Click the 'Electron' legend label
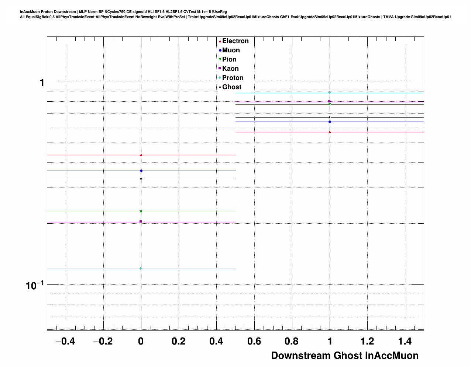Viewport: 471px width, 367px height. point(235,41)
